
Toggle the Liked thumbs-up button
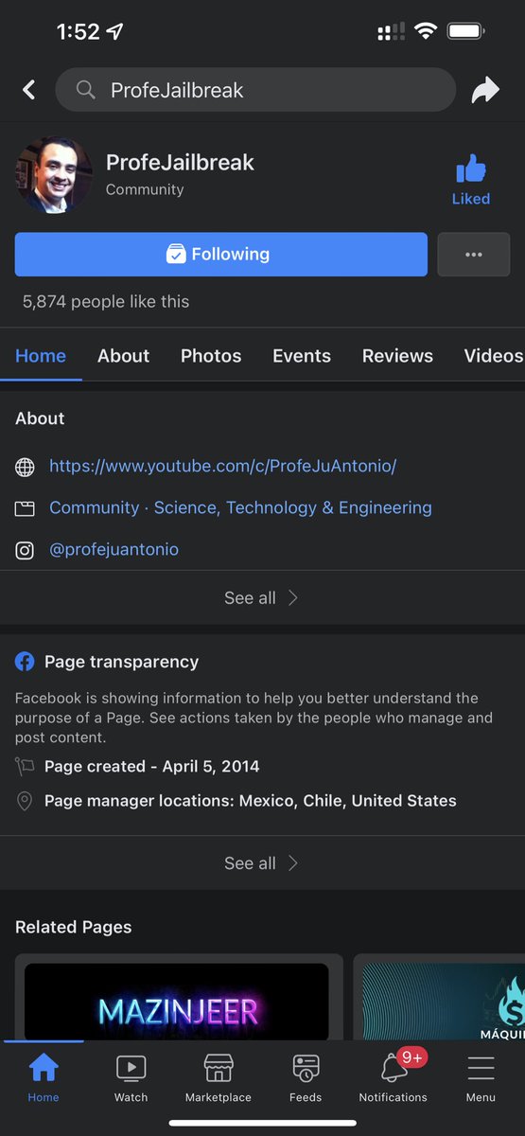point(470,181)
